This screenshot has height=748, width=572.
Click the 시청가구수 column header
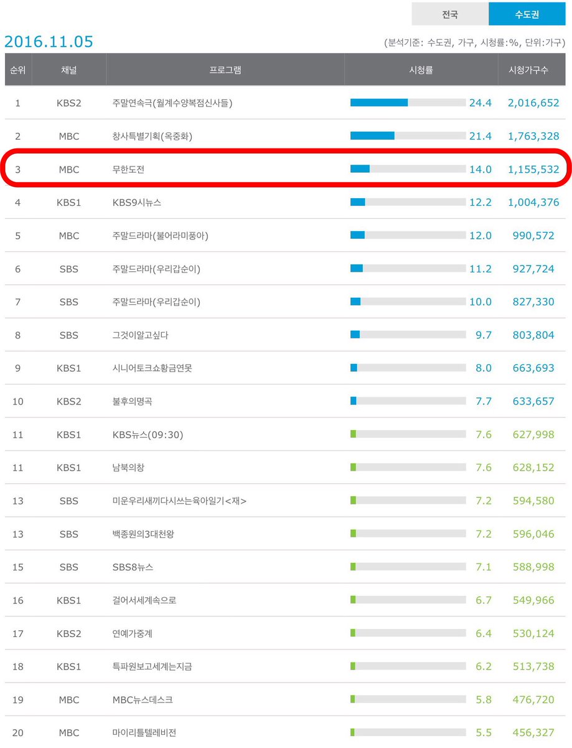(532, 70)
